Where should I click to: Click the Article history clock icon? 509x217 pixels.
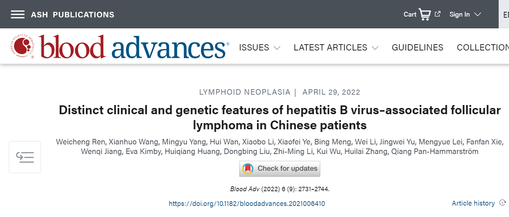tap(502, 203)
